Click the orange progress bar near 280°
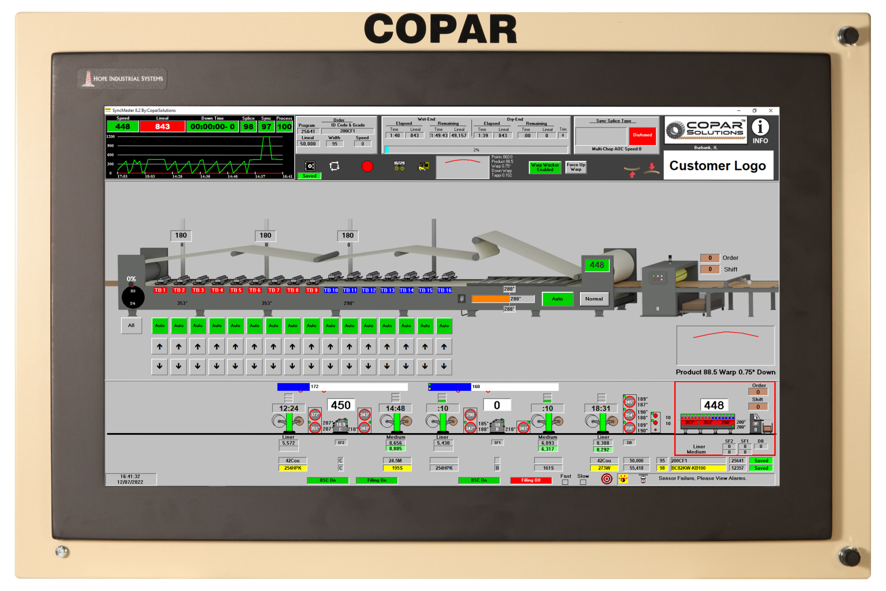The height and width of the screenshot is (591, 886). (x=490, y=299)
